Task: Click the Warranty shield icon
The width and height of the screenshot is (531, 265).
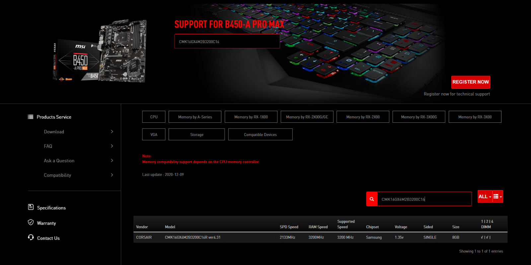Action: [x=31, y=222]
